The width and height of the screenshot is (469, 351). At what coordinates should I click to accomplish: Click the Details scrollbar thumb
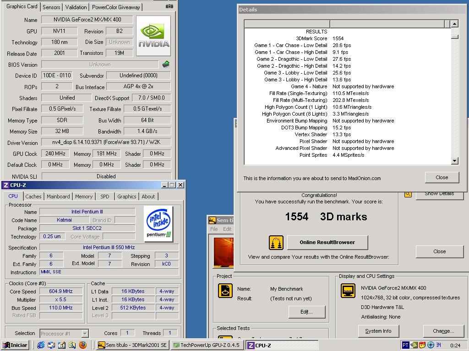tap(455, 37)
